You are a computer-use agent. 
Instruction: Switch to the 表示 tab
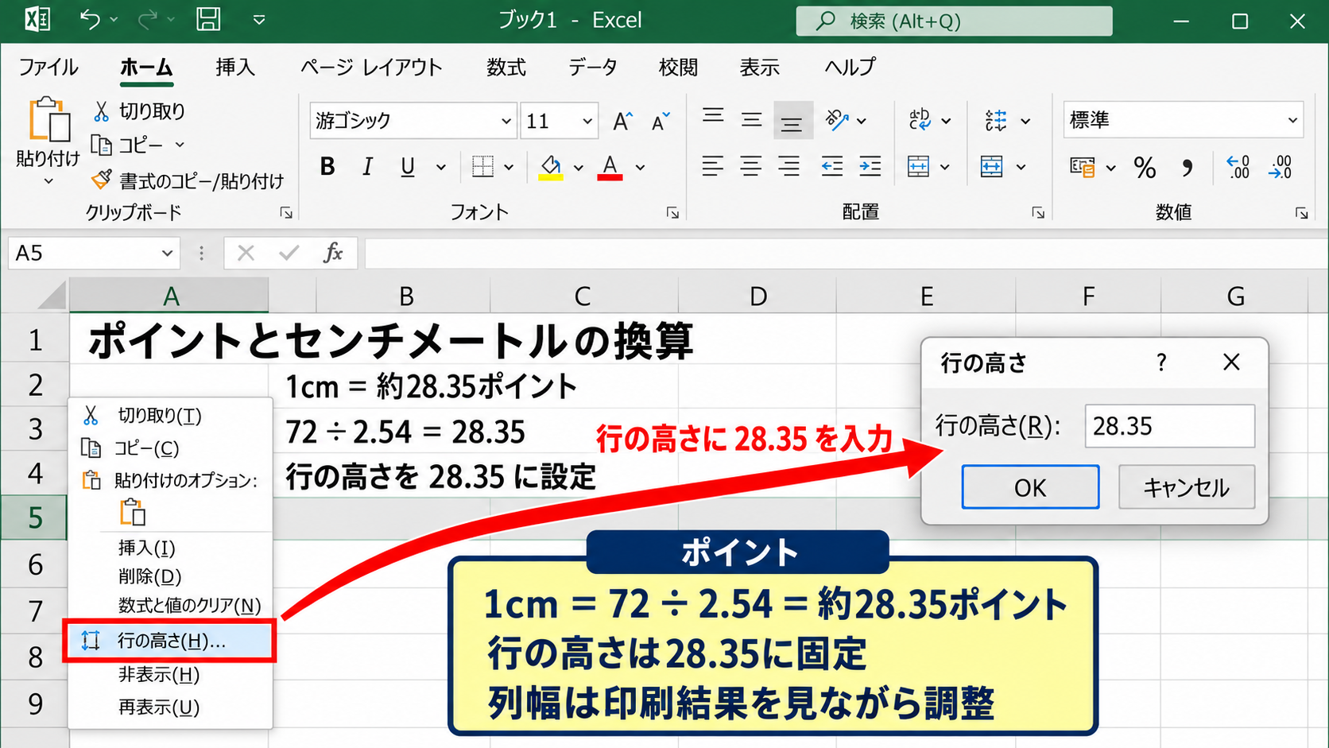tap(760, 68)
